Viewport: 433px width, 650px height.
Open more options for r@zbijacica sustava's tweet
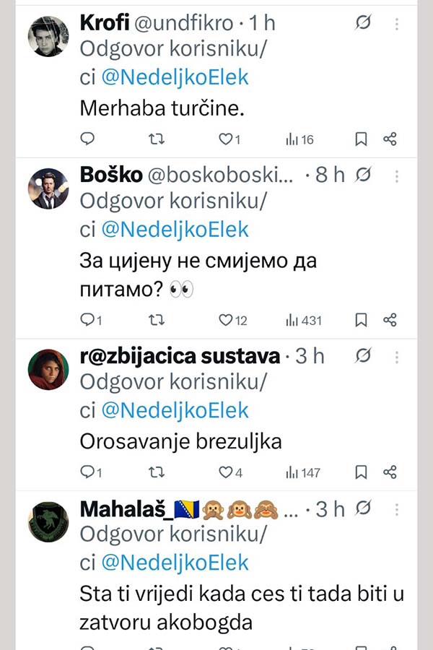[x=397, y=357]
